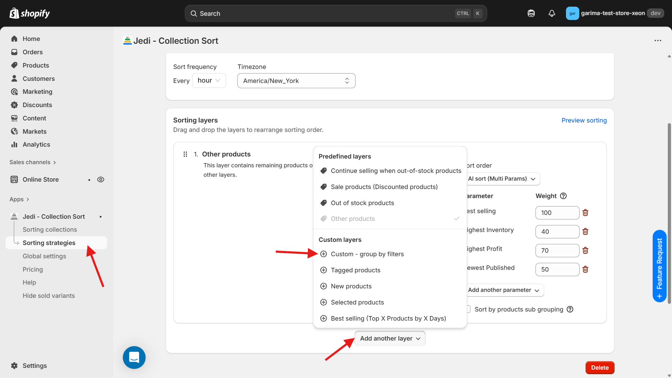Image resolution: width=672 pixels, height=378 pixels.
Task: Select Custom - group by filters layer
Action: [x=367, y=254]
